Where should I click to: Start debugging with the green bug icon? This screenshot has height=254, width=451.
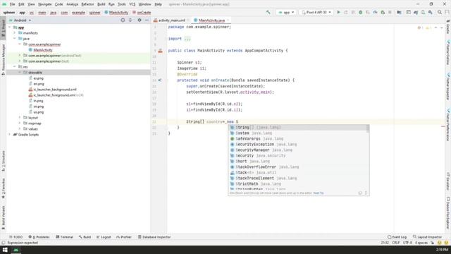360,13
